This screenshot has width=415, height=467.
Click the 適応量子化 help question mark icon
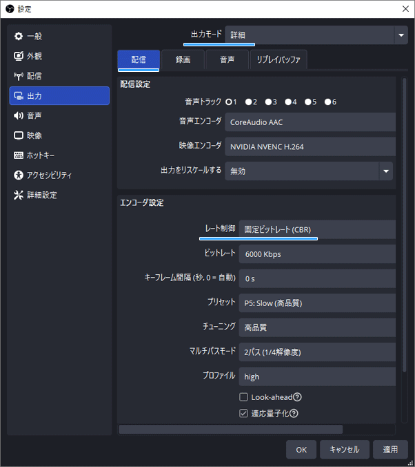[294, 413]
